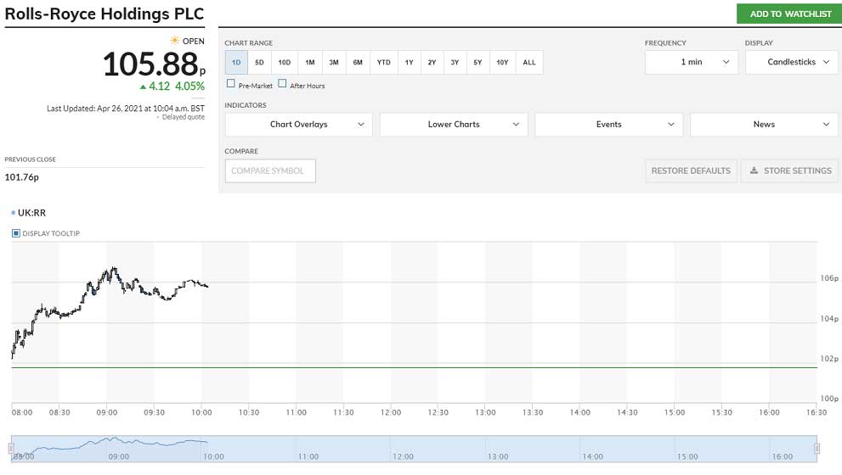
Task: Click the green previous close line
Action: pos(414,367)
